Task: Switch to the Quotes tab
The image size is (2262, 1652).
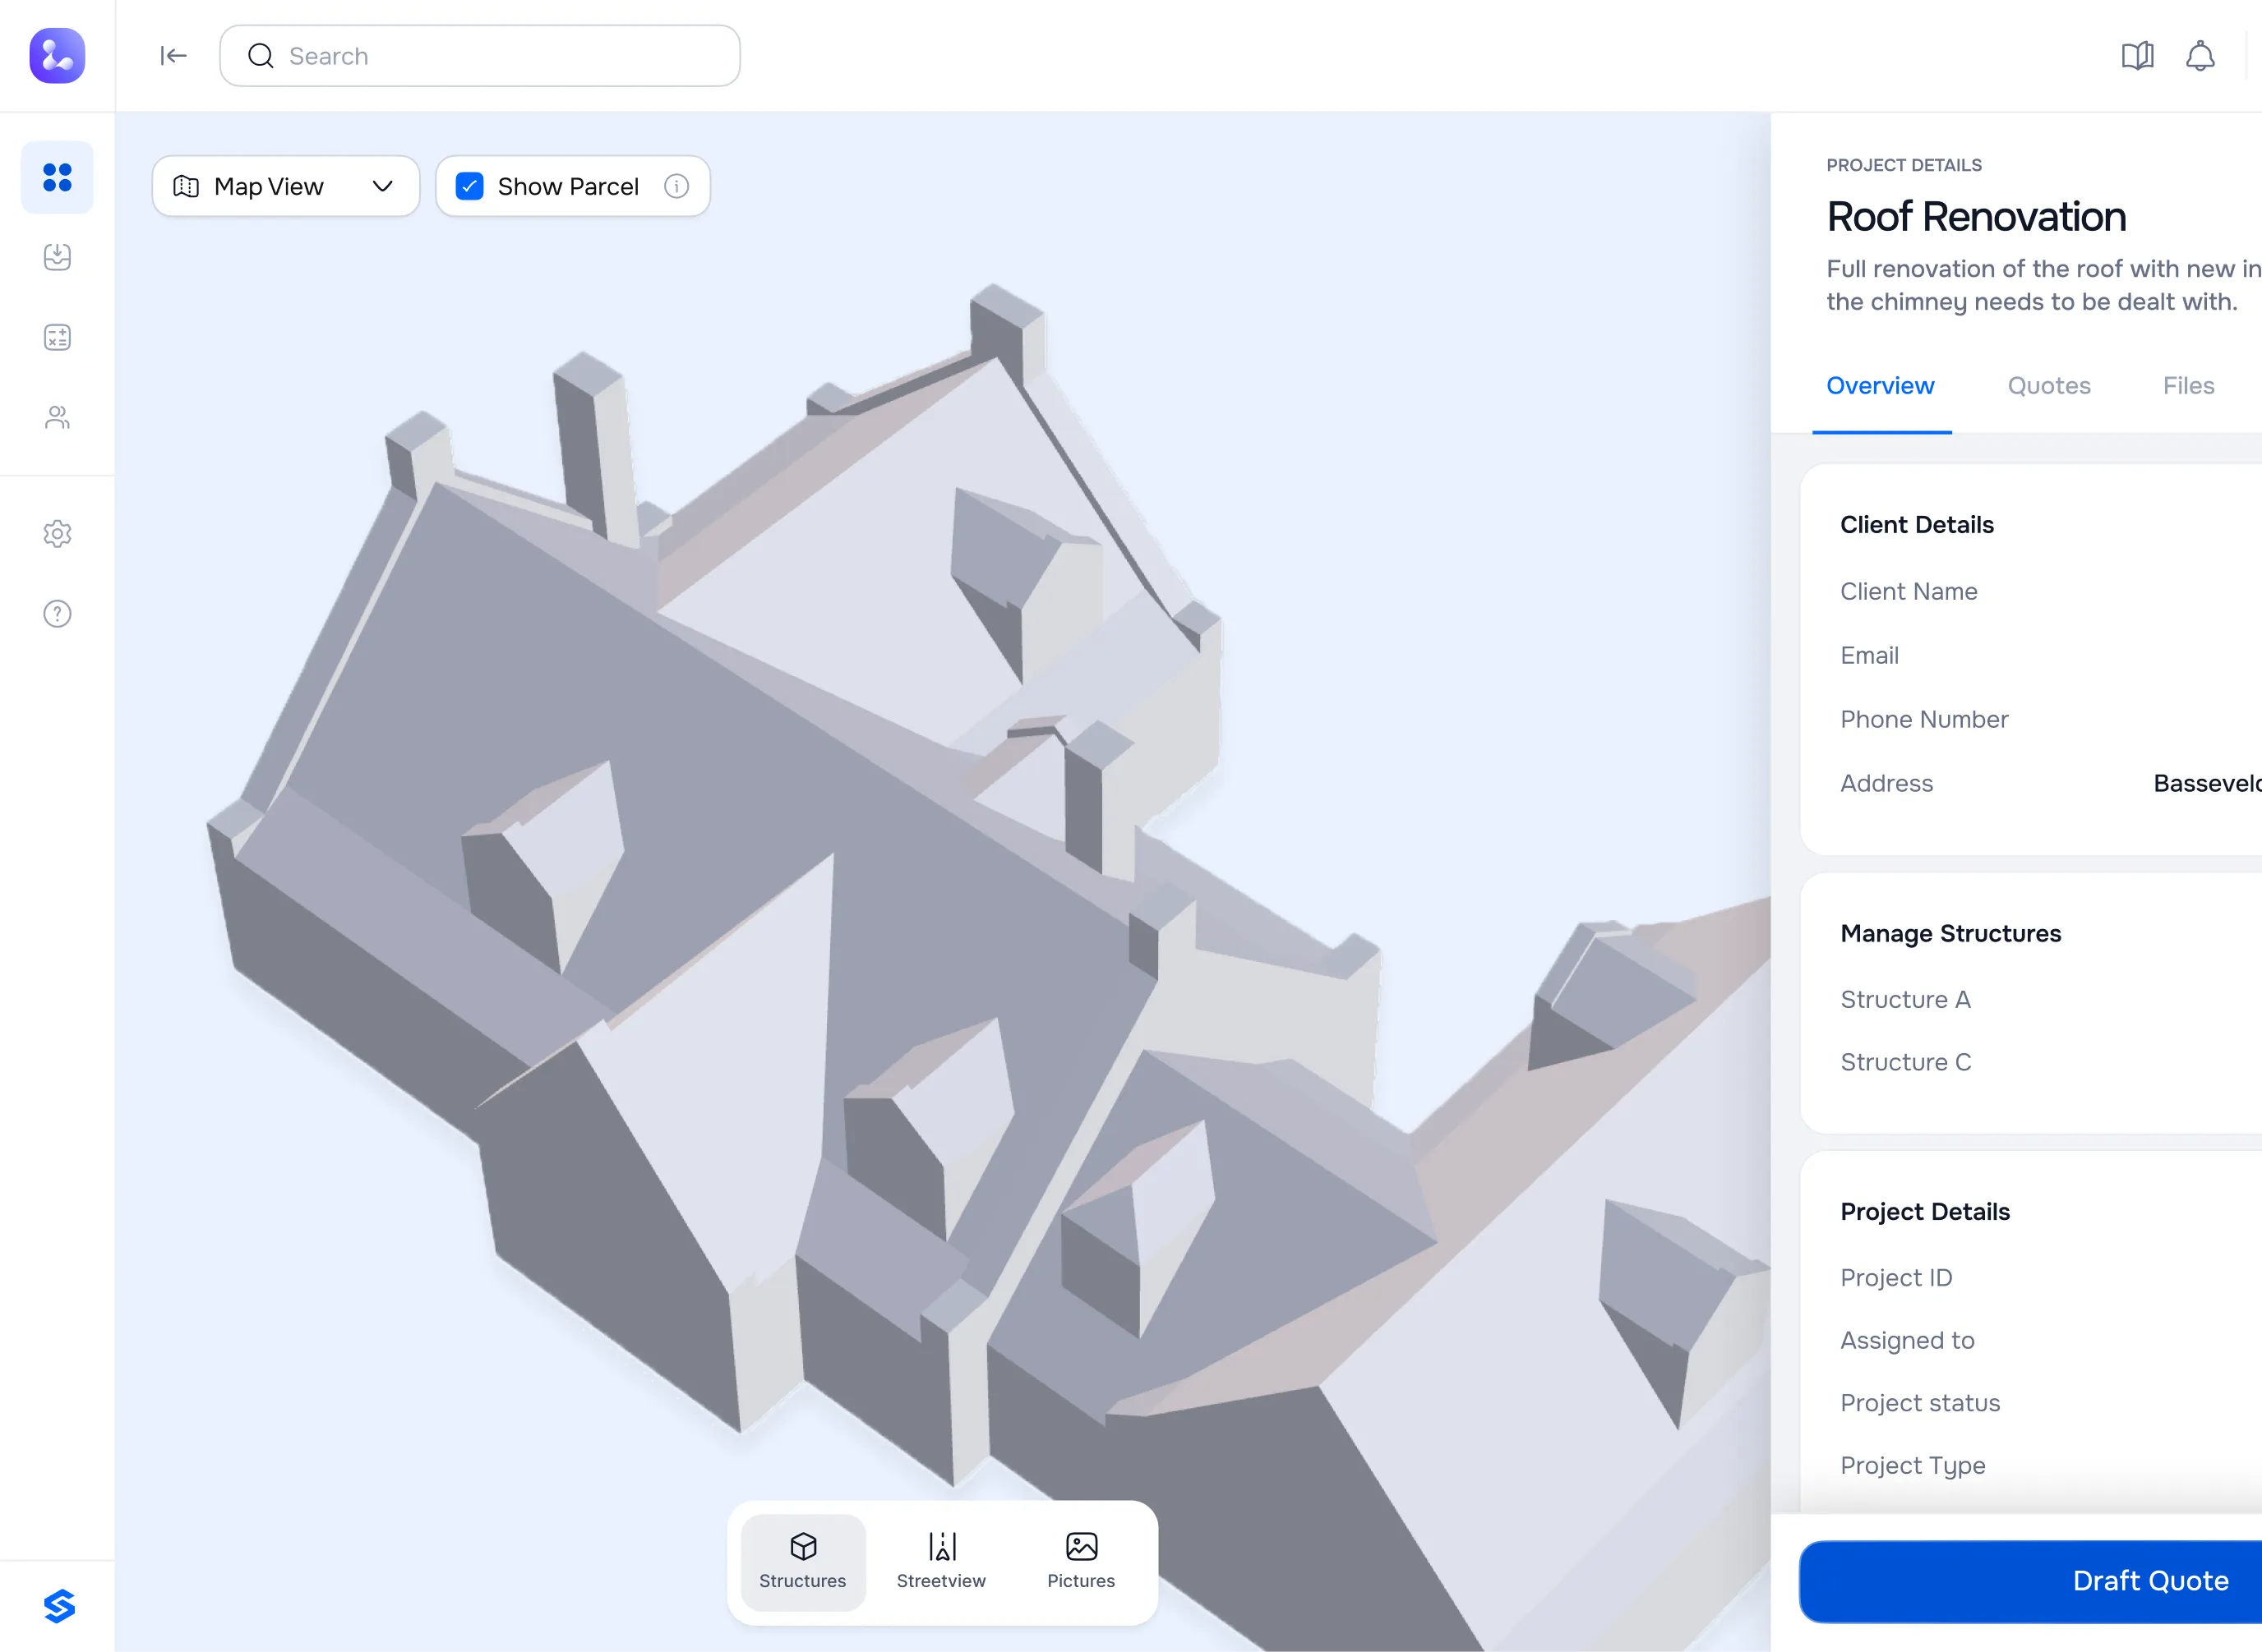Action: pyautogui.click(x=2048, y=386)
